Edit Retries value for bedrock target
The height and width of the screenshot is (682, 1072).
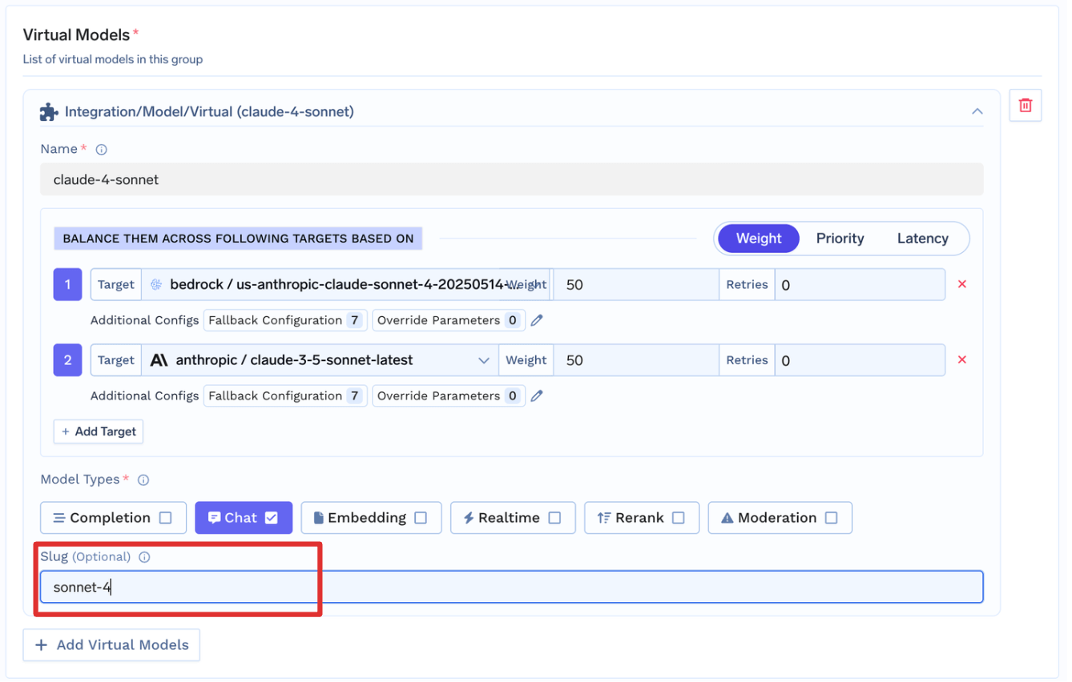(x=860, y=284)
